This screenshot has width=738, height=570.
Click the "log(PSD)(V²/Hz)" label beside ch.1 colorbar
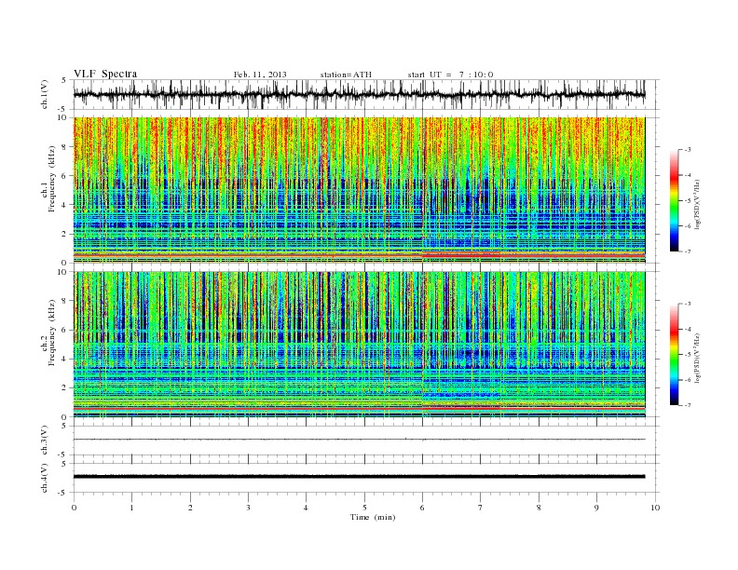point(698,203)
